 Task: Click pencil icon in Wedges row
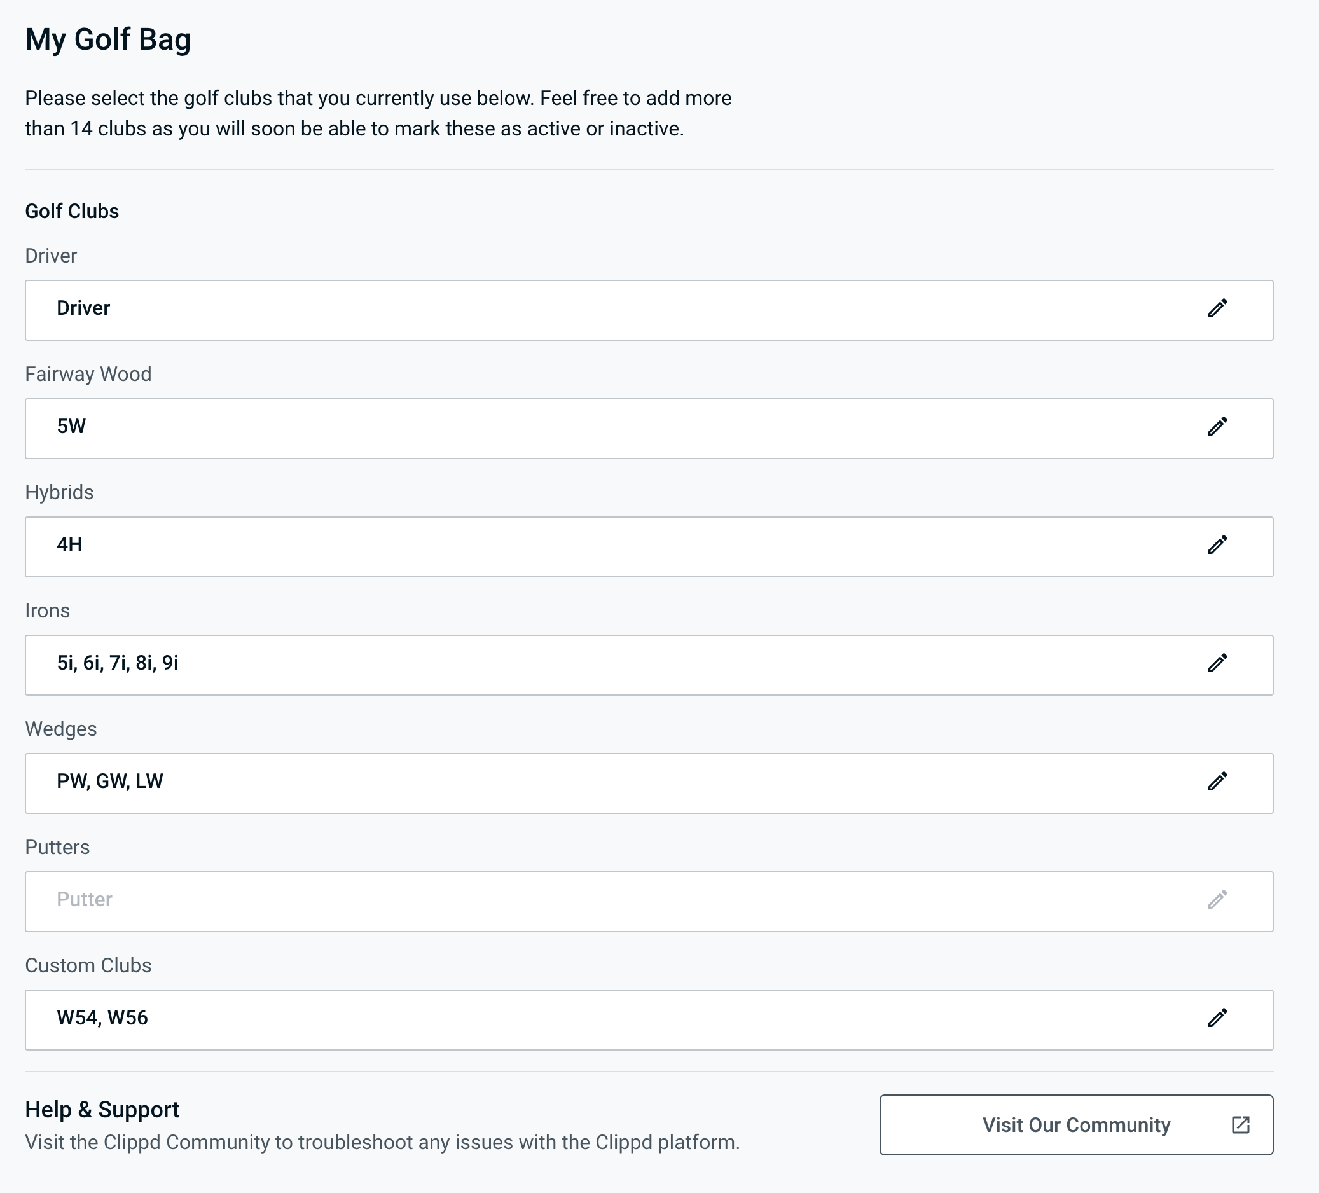click(x=1217, y=781)
